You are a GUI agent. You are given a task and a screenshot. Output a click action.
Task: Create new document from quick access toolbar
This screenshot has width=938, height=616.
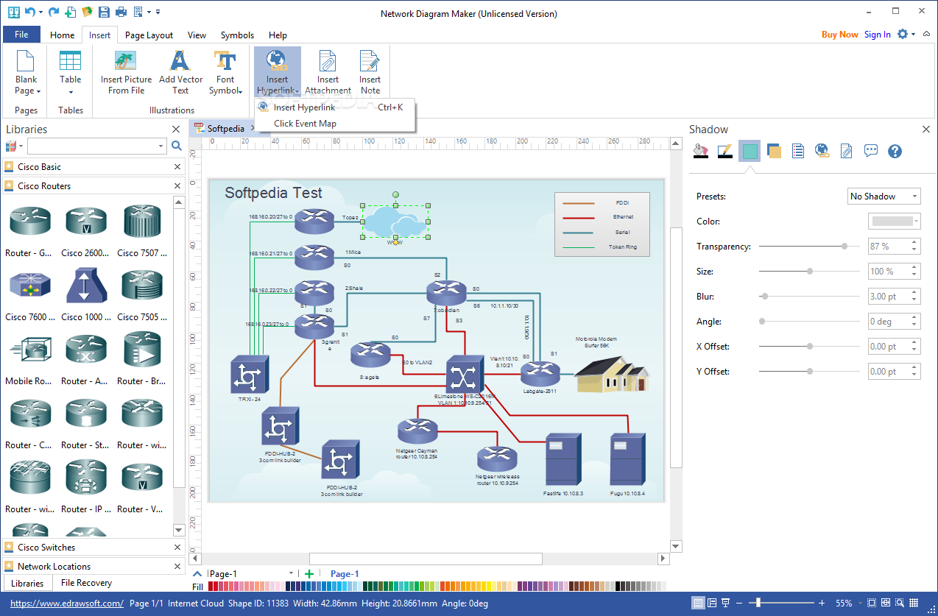(x=70, y=12)
